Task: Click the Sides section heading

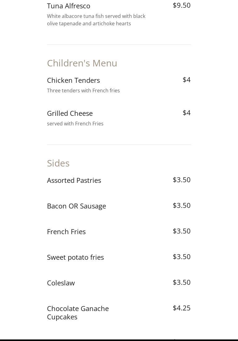Action: click(58, 163)
